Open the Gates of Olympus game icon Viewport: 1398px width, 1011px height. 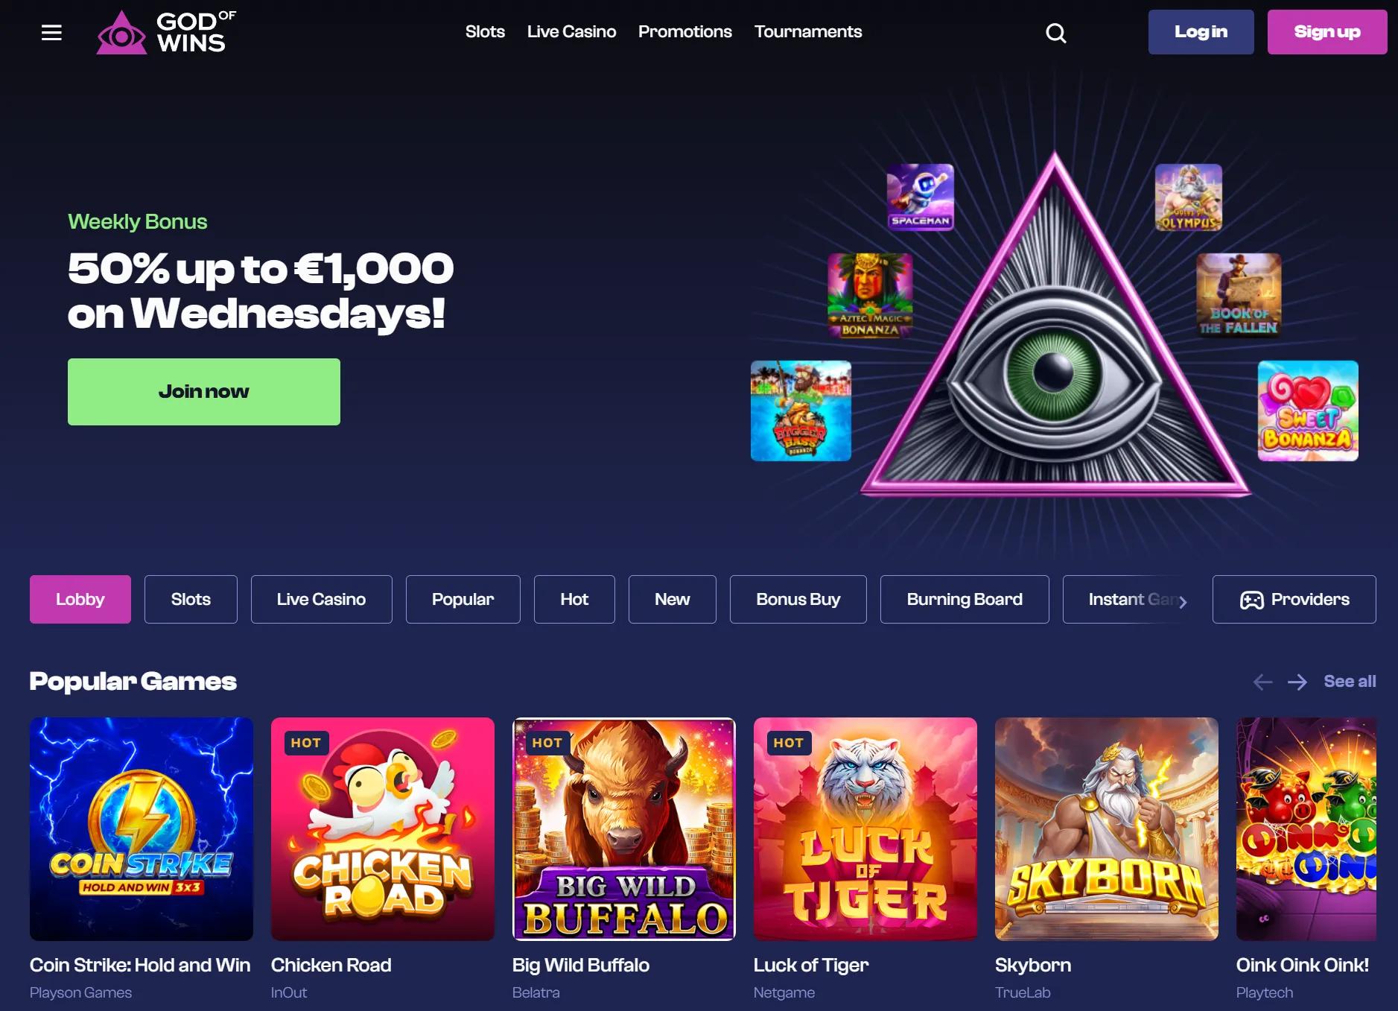point(1188,197)
